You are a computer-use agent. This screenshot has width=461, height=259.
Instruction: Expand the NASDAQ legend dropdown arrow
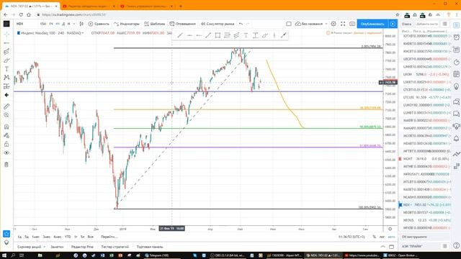[83, 33]
